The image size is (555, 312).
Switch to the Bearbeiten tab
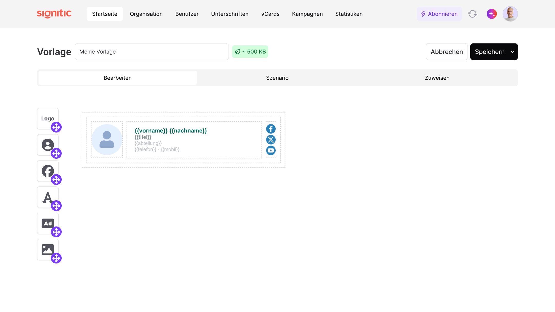pyautogui.click(x=117, y=78)
